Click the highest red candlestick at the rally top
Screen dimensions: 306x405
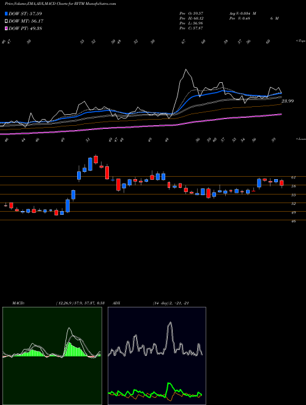click(96, 160)
